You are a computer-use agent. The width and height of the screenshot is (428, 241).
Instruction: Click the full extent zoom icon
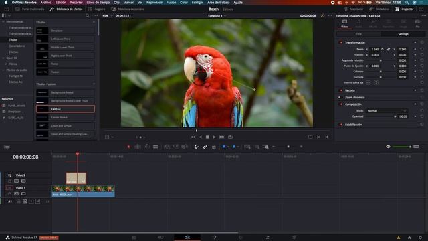coord(247,147)
